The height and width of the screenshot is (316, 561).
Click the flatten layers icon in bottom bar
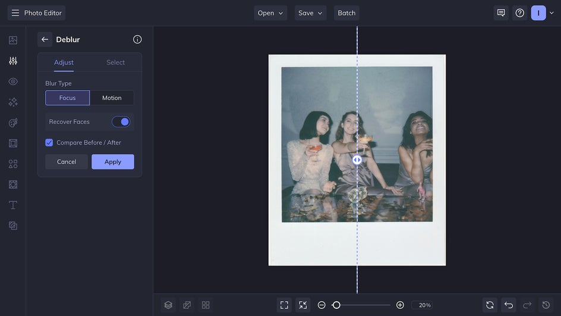[x=187, y=305]
